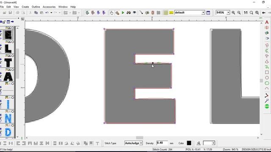Click the align left icon in bottom toolbar

(x=18, y=143)
